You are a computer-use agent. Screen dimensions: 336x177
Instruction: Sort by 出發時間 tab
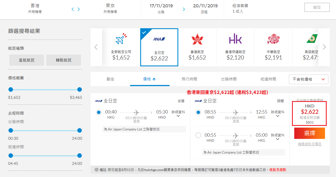[229, 79]
